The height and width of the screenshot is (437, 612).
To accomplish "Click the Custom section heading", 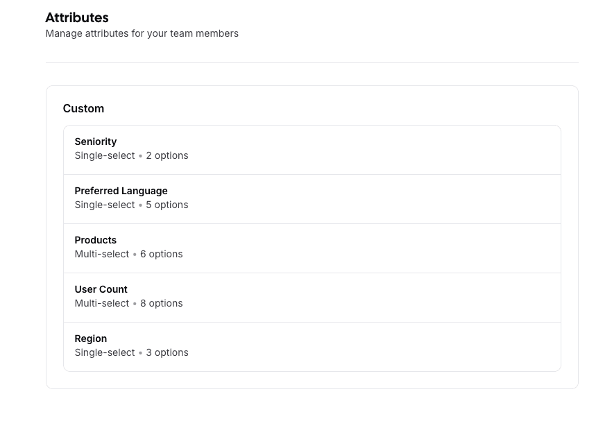I will pos(83,108).
